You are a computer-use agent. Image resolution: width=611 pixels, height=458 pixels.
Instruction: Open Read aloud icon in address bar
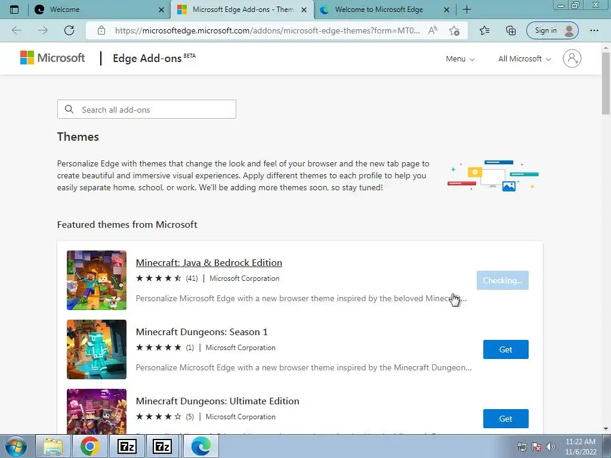(x=433, y=30)
